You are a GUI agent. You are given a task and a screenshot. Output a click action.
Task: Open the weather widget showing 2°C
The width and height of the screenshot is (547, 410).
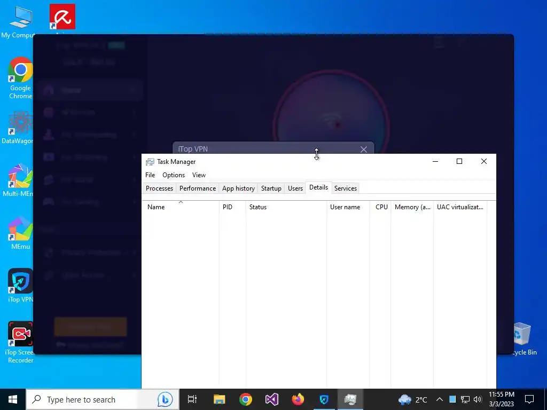[413, 399]
